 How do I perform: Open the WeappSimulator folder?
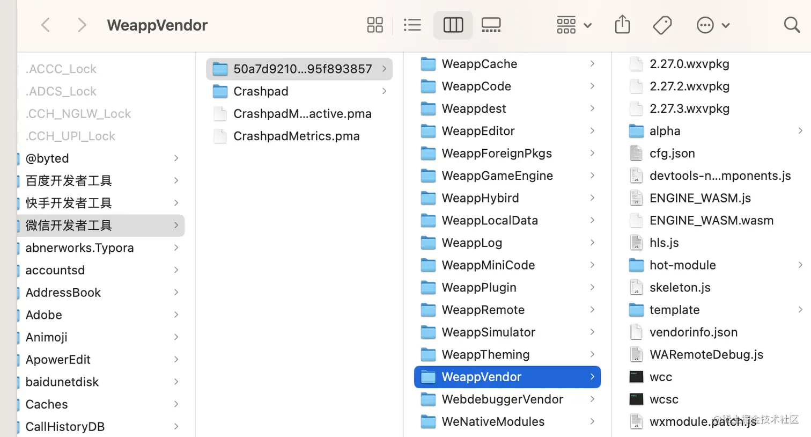(507, 332)
